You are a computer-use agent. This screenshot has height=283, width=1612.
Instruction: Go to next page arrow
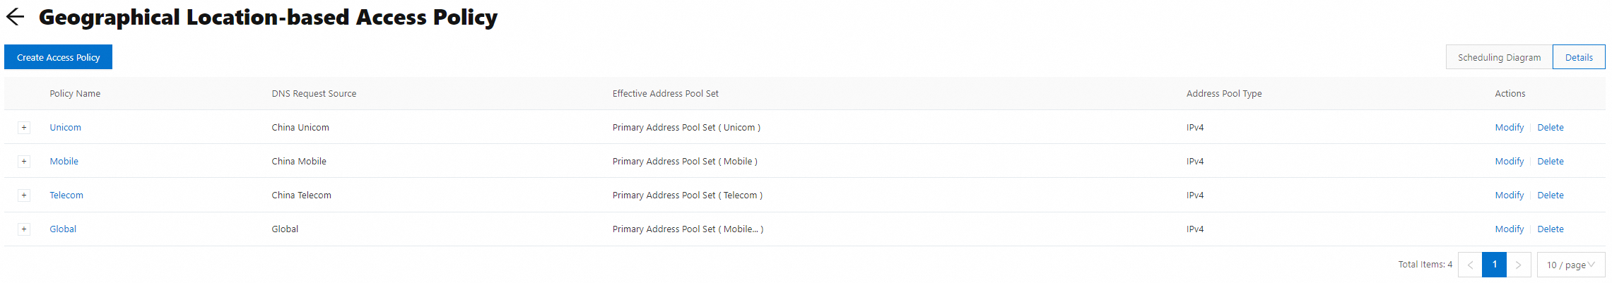coord(1518,265)
